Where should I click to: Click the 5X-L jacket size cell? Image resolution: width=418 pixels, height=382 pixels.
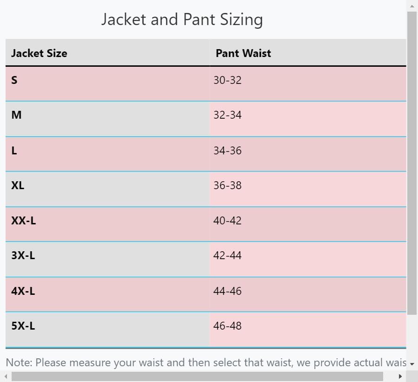pyautogui.click(x=107, y=330)
